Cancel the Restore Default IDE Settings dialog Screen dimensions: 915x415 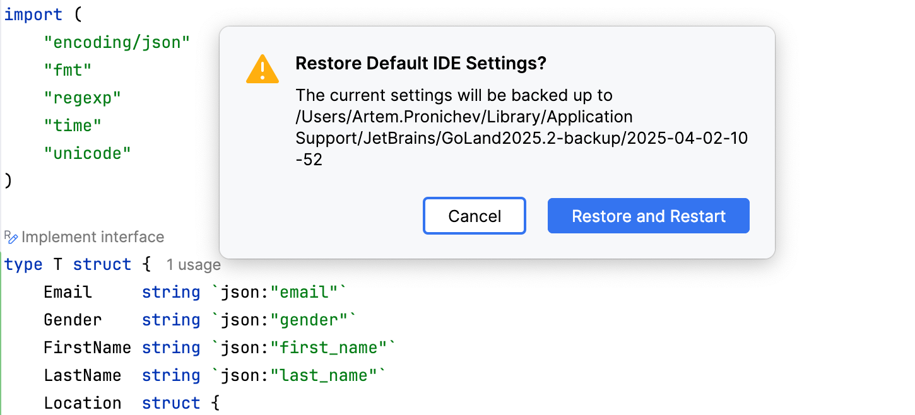(x=474, y=216)
